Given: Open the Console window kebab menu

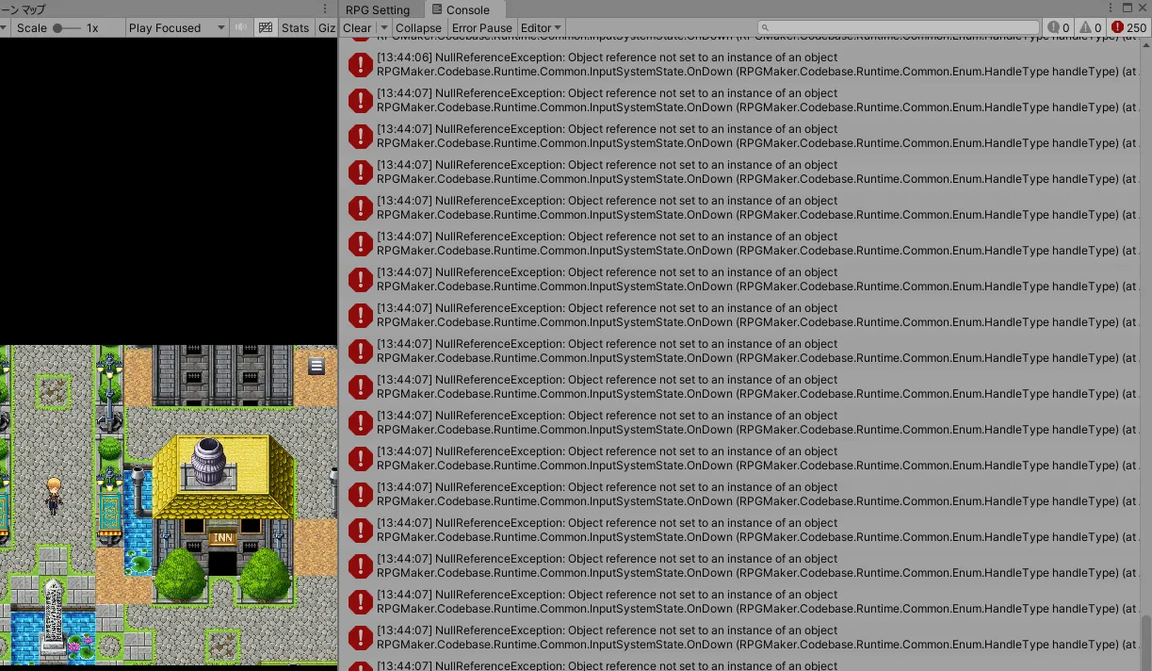Looking at the screenshot, I should 1112,8.
